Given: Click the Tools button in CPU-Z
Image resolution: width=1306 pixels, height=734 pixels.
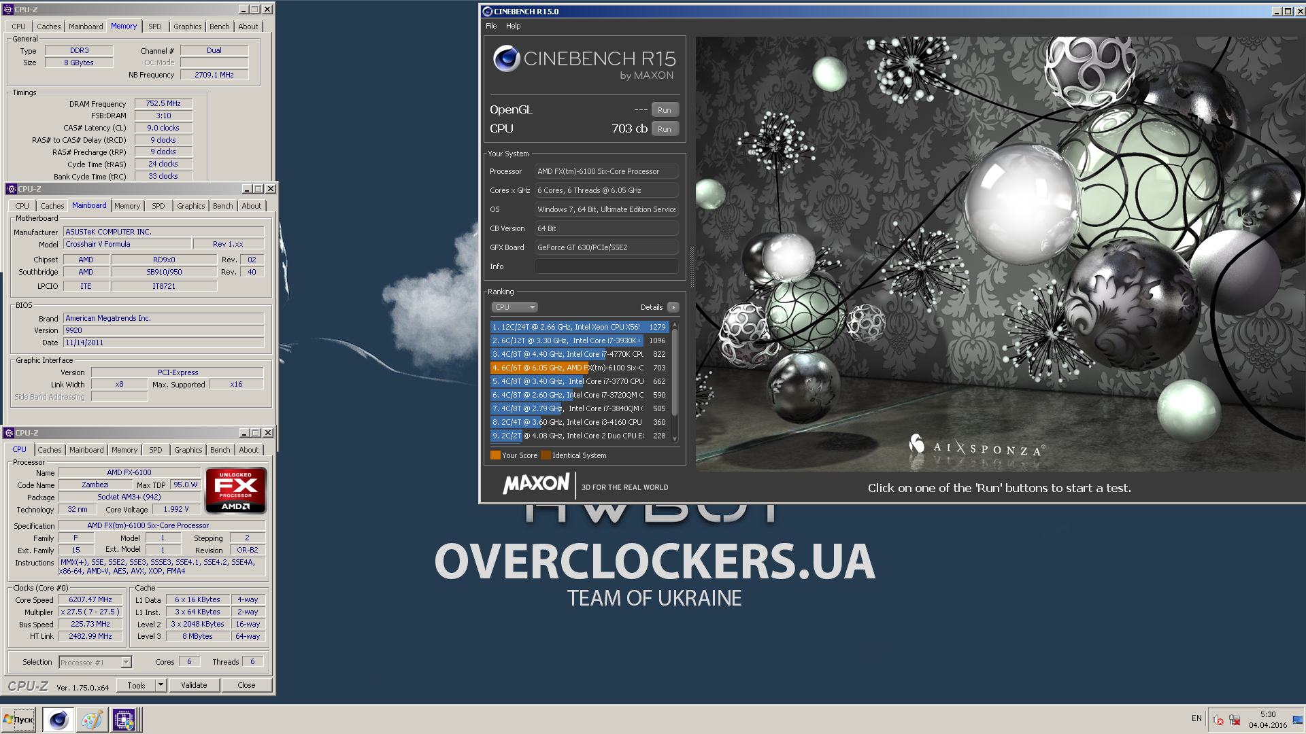Looking at the screenshot, I should 136,685.
